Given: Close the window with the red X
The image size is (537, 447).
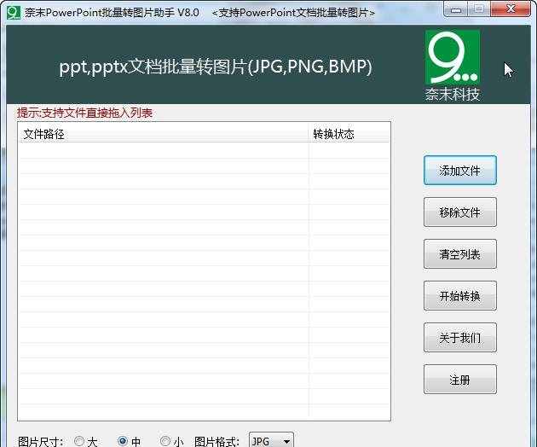Looking at the screenshot, I should click(x=511, y=9).
